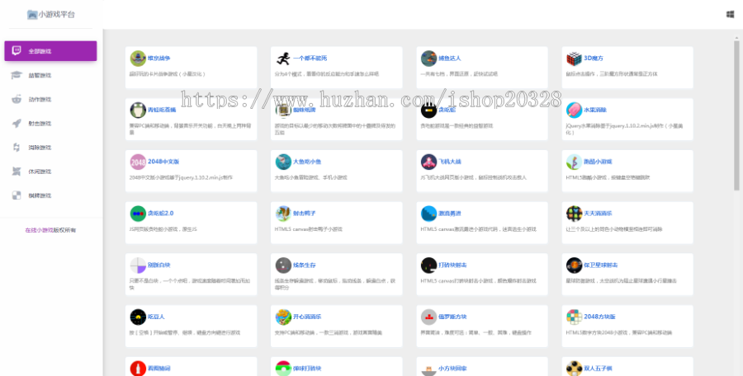Click the 捕鱼达人 game icon
The width and height of the screenshot is (743, 376).
[x=428, y=59]
